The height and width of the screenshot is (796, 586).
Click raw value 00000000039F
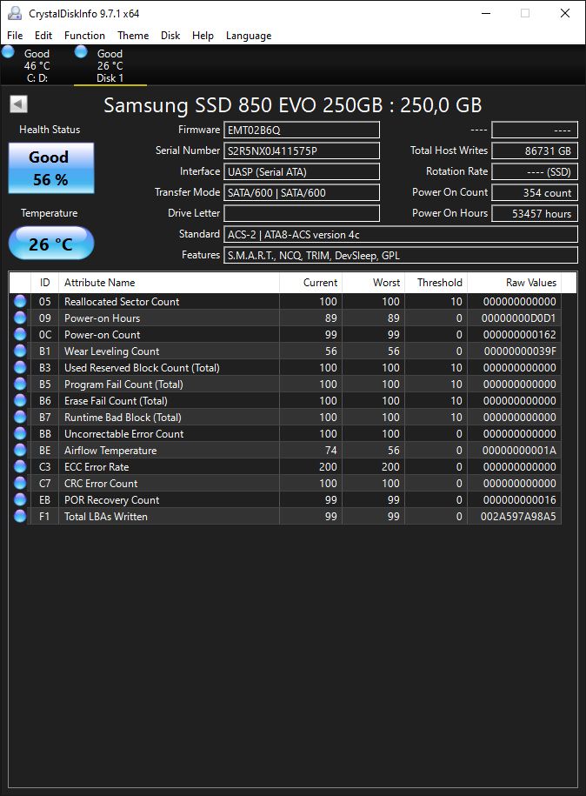520,351
